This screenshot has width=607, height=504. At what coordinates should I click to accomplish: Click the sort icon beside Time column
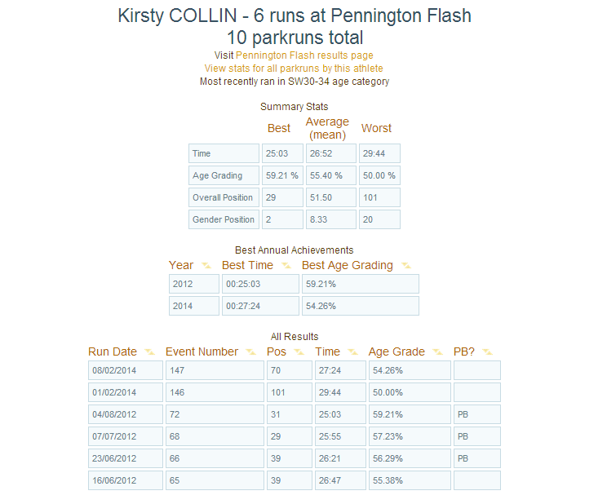[x=353, y=351]
